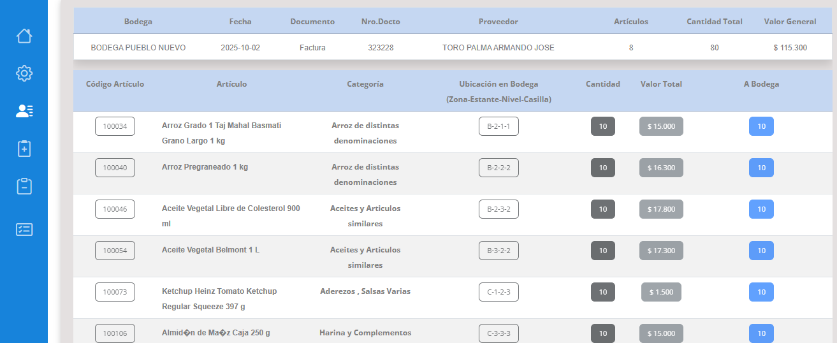The width and height of the screenshot is (837, 343).
Task: Open the users list sidebar icon
Action: pos(24,111)
